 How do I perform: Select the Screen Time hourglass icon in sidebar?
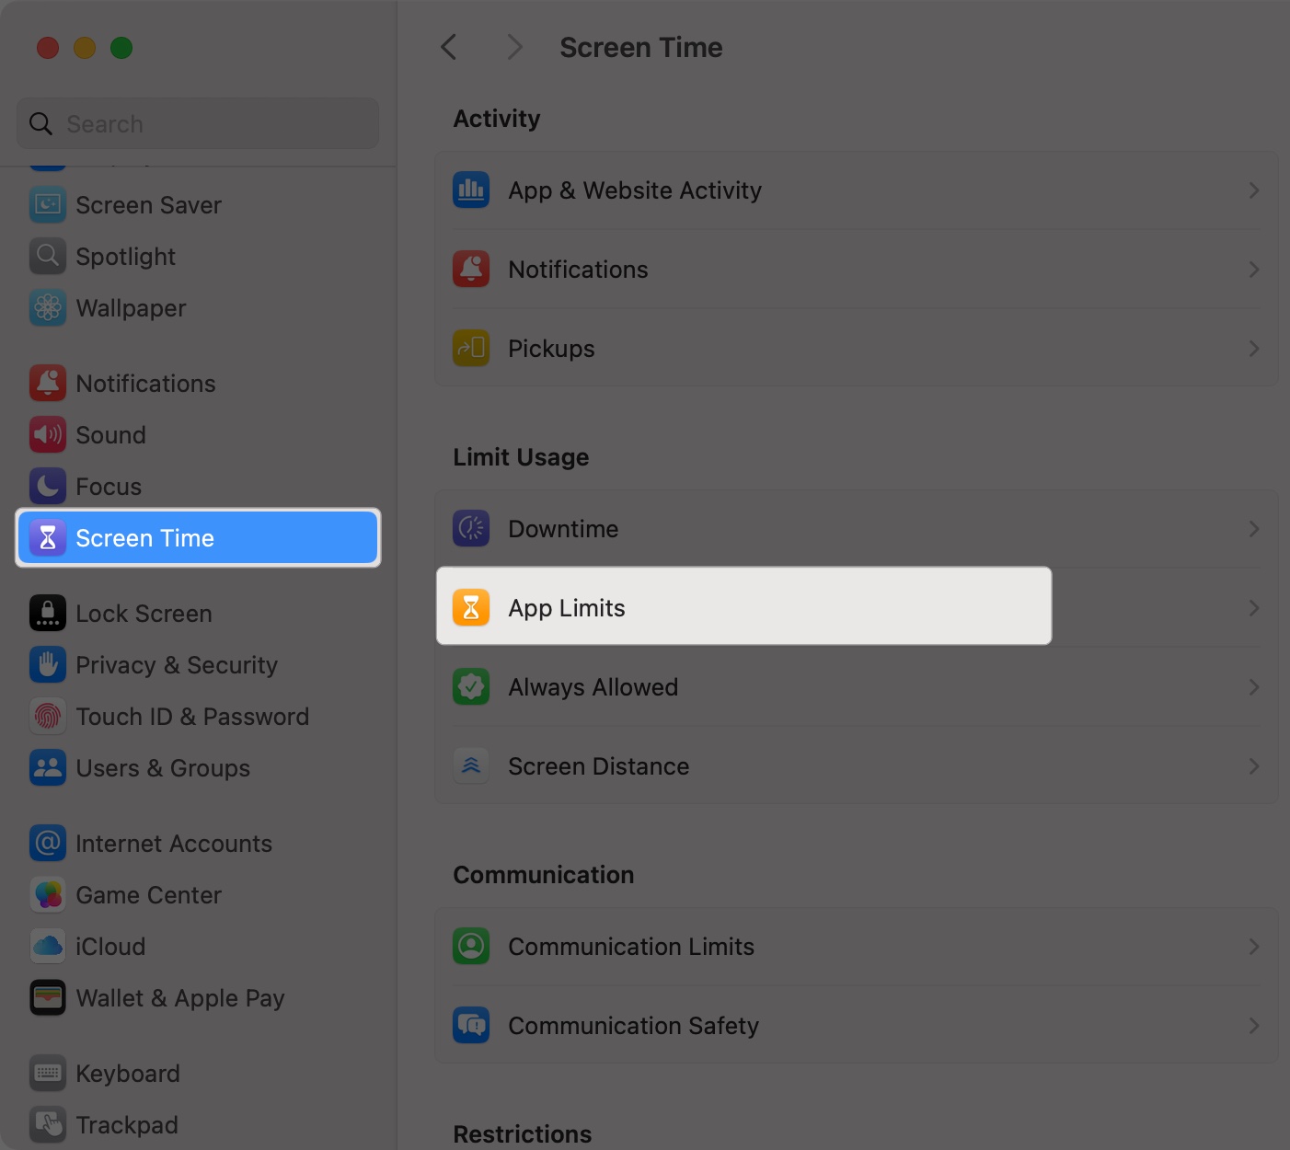tap(48, 537)
